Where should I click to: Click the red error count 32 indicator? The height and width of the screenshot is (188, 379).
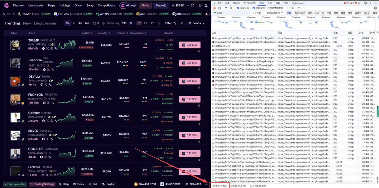[346, 3]
